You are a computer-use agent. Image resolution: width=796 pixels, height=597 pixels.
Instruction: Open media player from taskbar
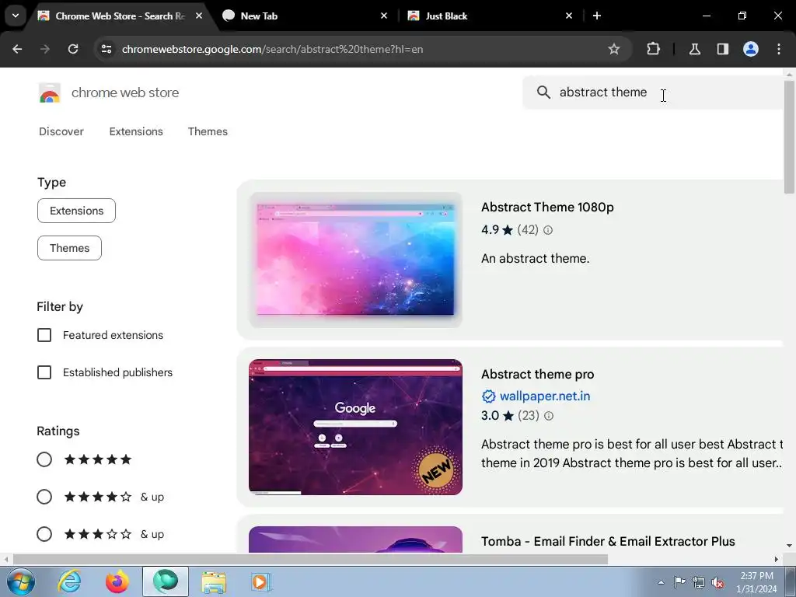pyautogui.click(x=261, y=581)
